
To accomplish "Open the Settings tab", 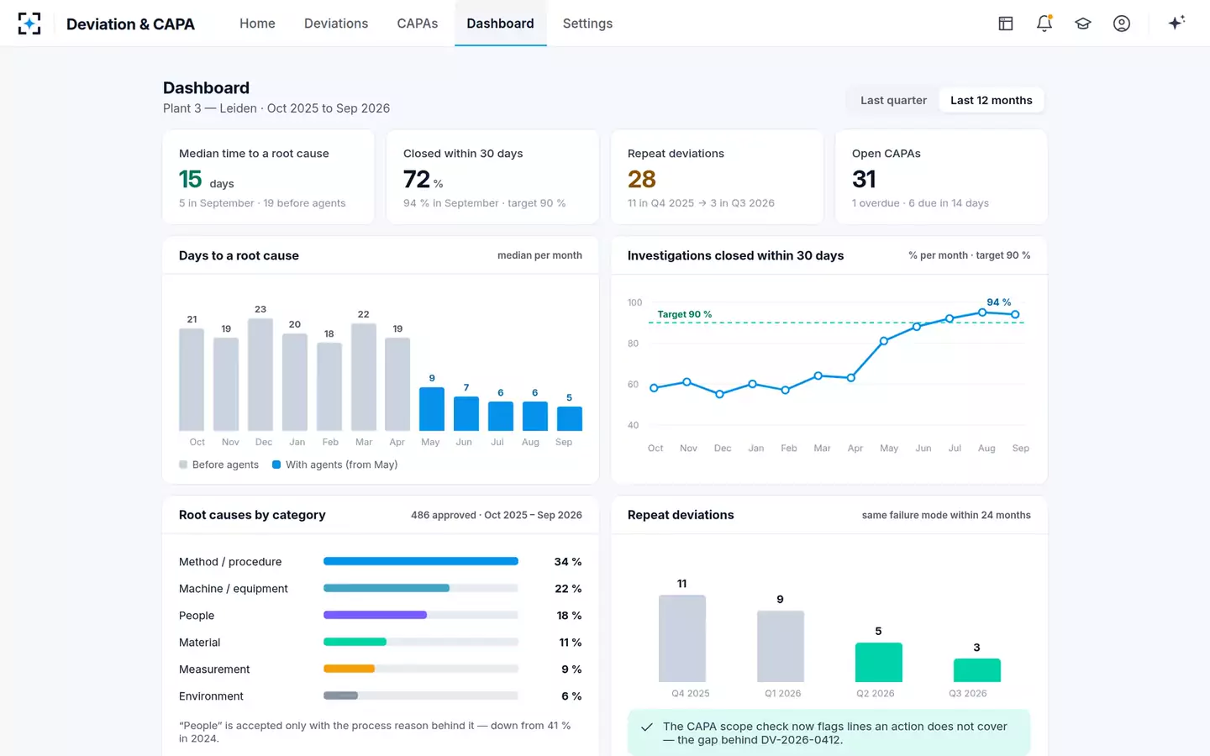I will tap(587, 24).
